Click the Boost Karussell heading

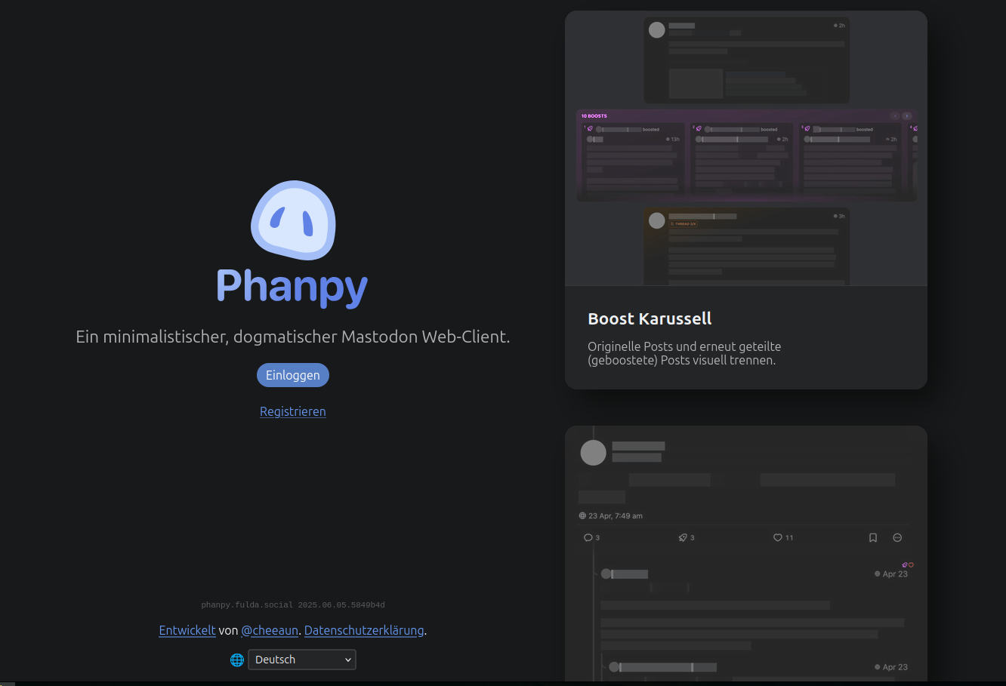coord(650,318)
